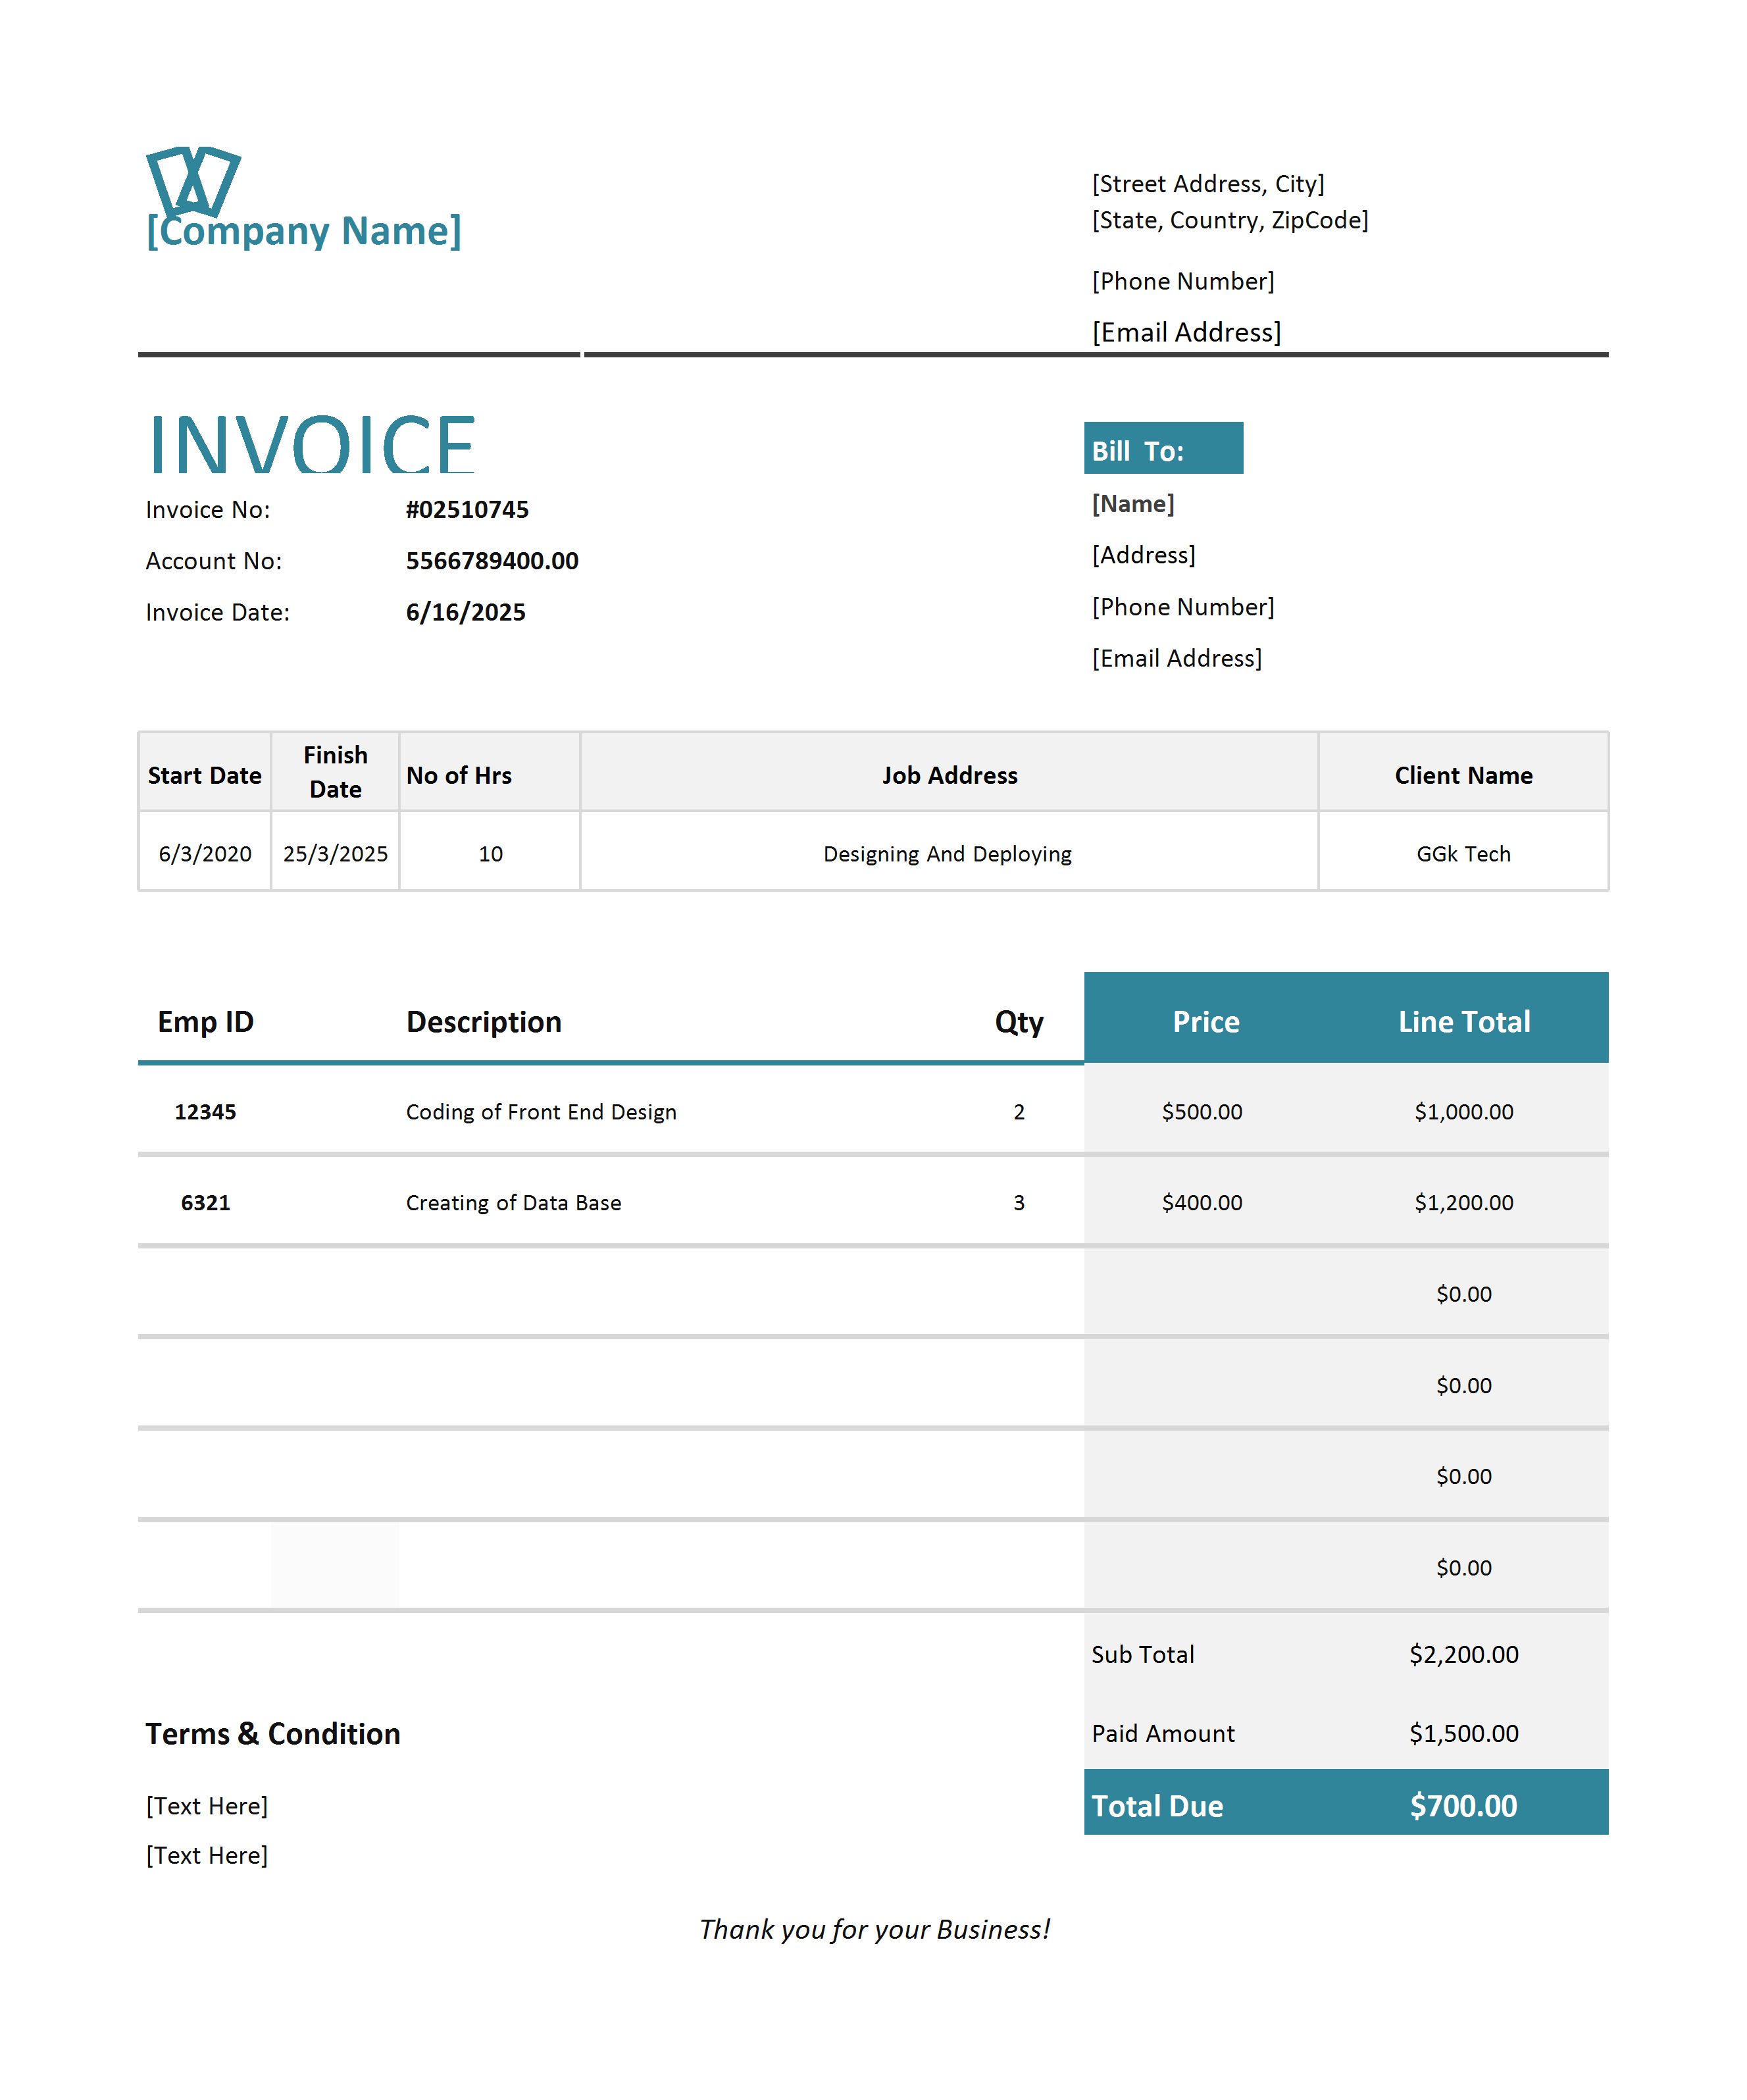This screenshot has height=2100, width=1747.
Task: Click the Sub Total label
Action: coord(1143,1655)
